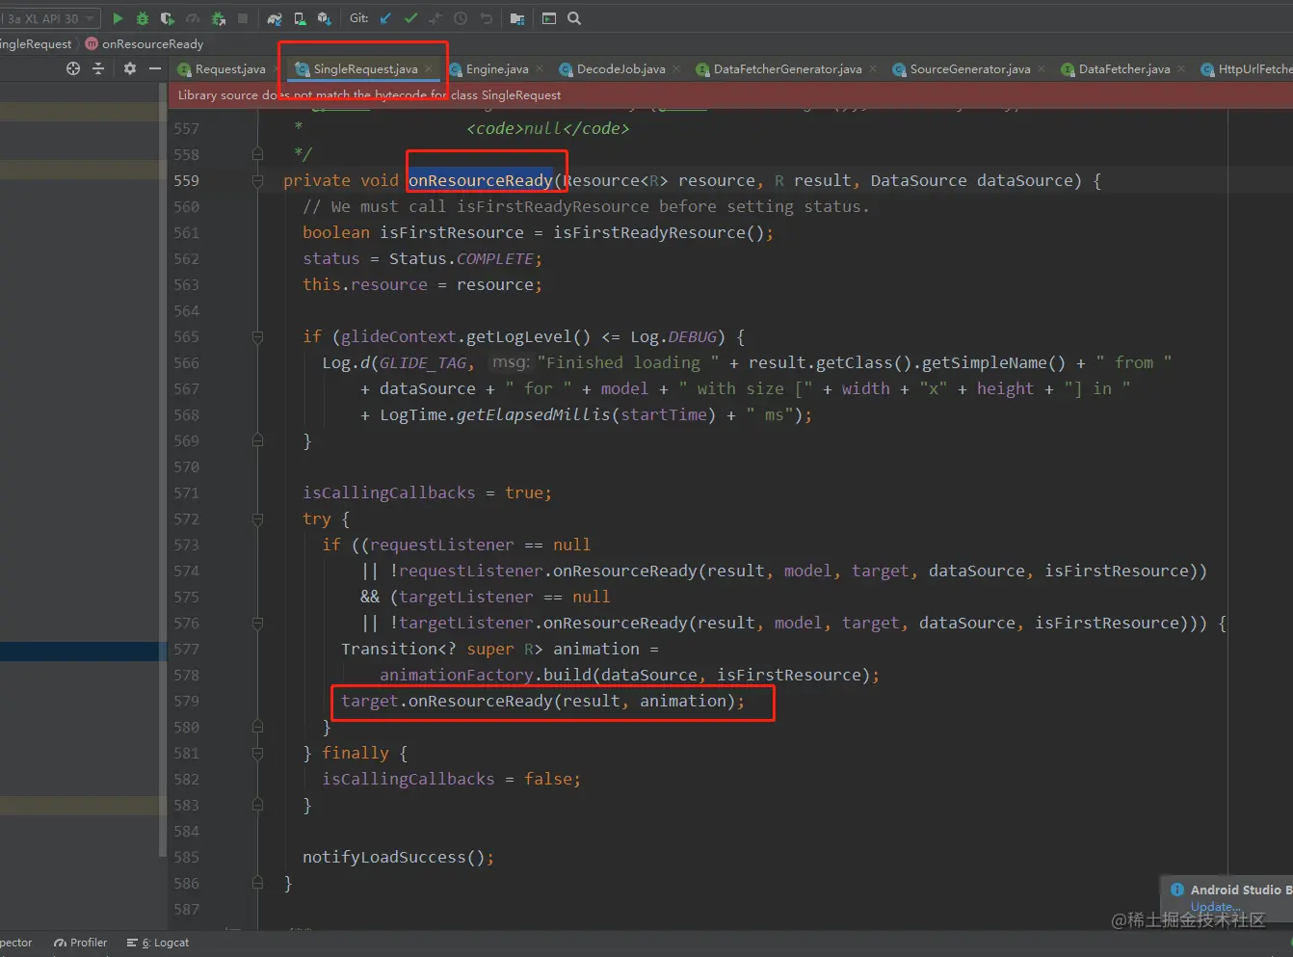
Task: Hide project panel minus icon
Action: [x=155, y=68]
